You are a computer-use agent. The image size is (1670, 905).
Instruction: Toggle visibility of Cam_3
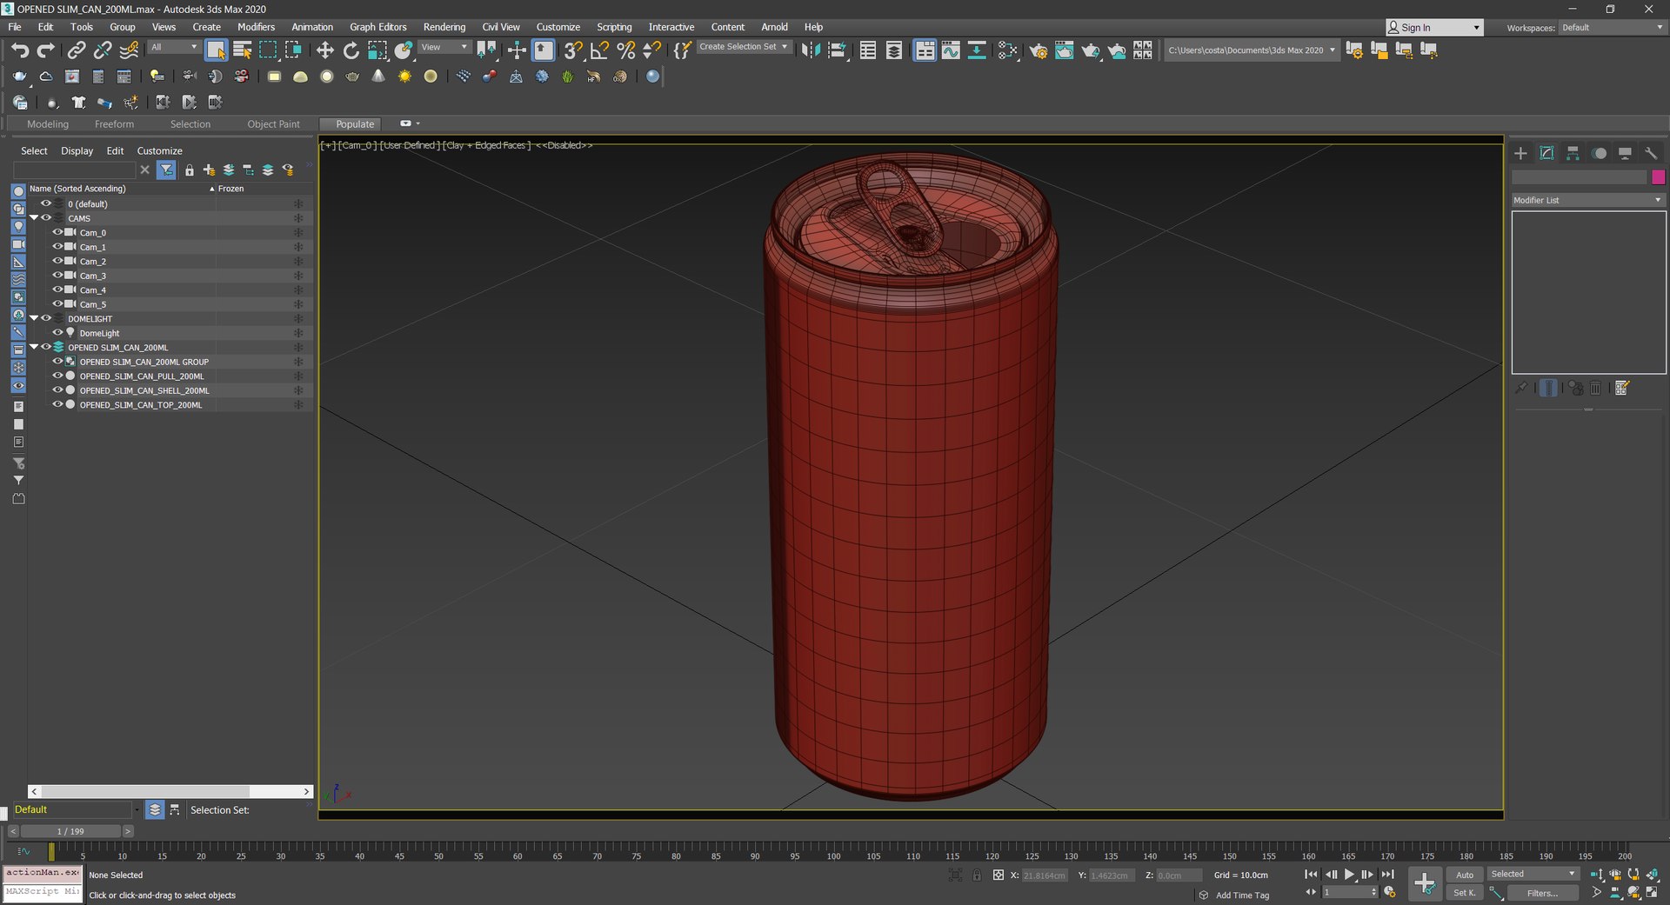(57, 275)
